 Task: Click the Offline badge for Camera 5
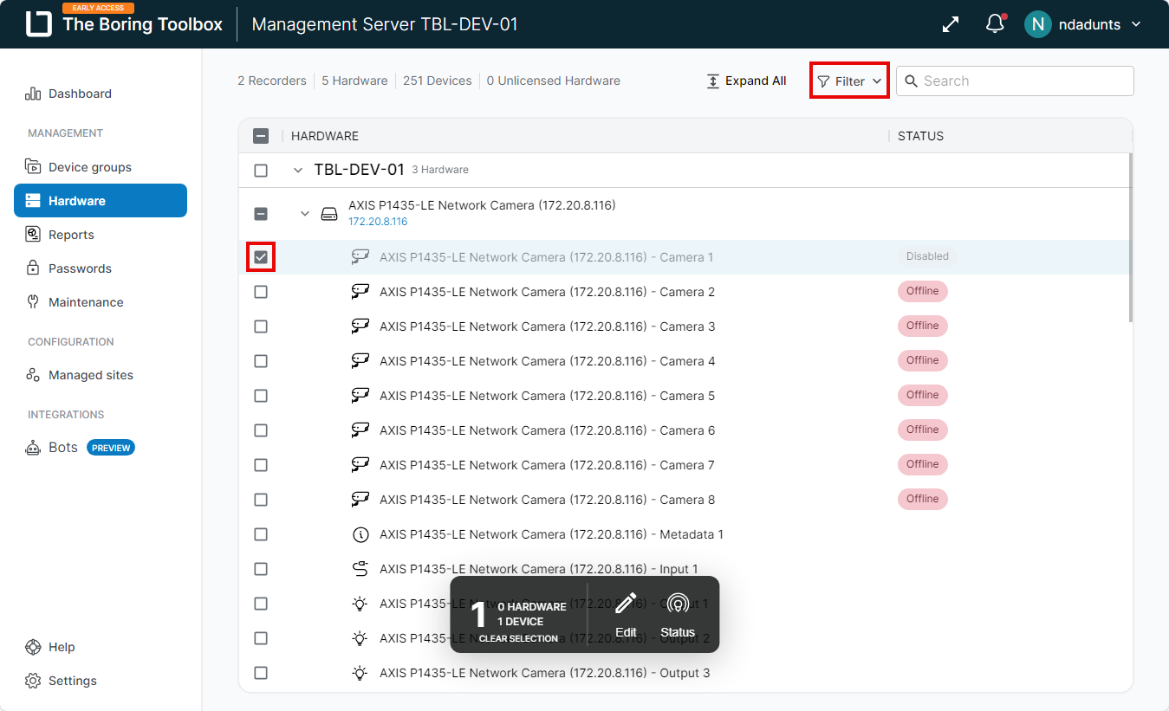click(x=922, y=395)
